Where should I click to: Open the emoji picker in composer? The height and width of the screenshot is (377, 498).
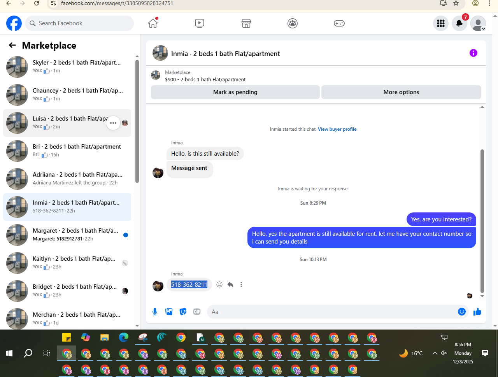click(462, 312)
